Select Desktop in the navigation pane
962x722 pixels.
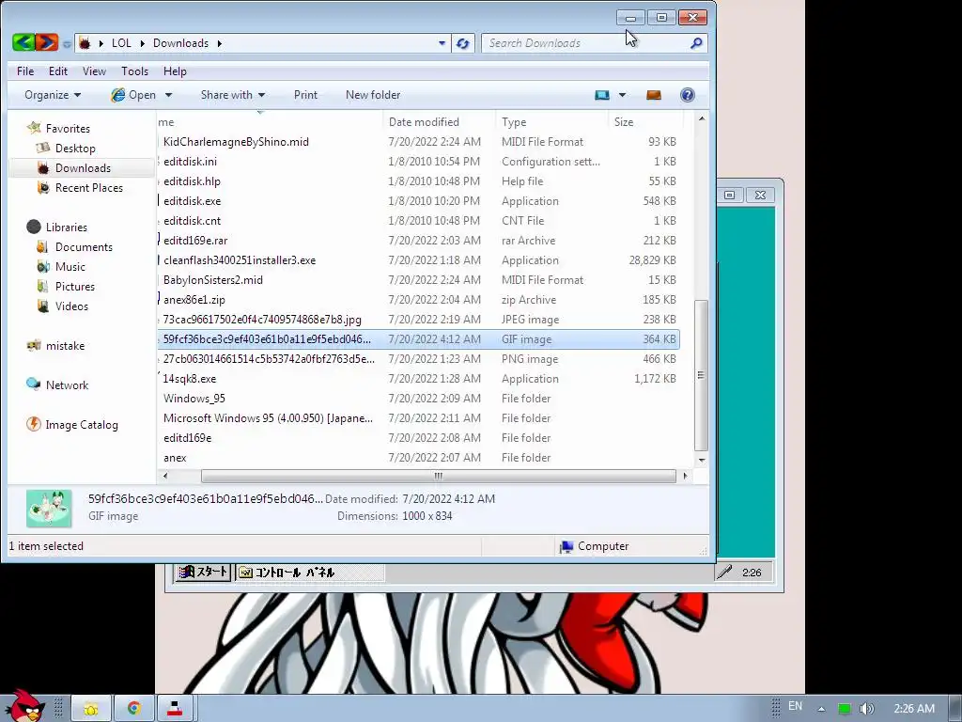pos(75,148)
